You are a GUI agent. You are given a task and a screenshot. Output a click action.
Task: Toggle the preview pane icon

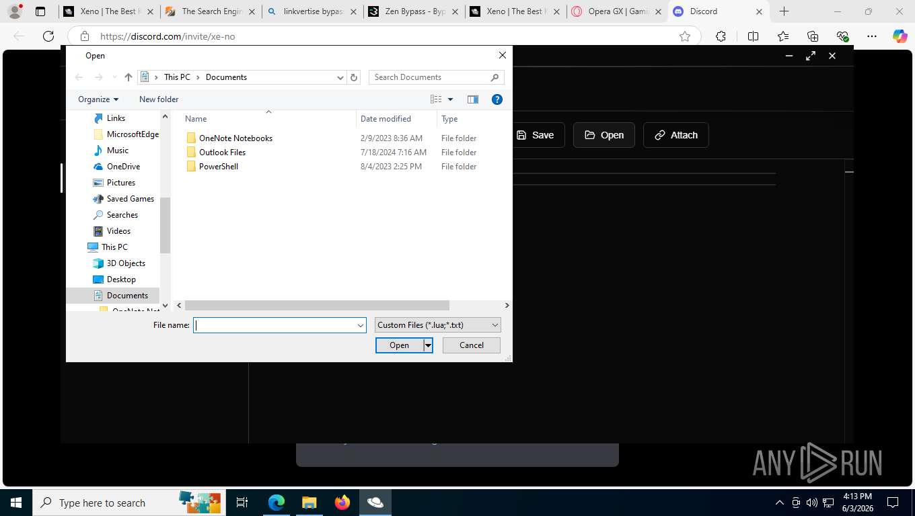point(473,99)
